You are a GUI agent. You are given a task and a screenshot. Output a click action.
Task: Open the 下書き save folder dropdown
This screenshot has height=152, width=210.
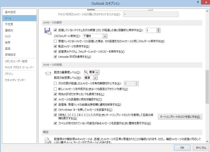tap(105, 36)
